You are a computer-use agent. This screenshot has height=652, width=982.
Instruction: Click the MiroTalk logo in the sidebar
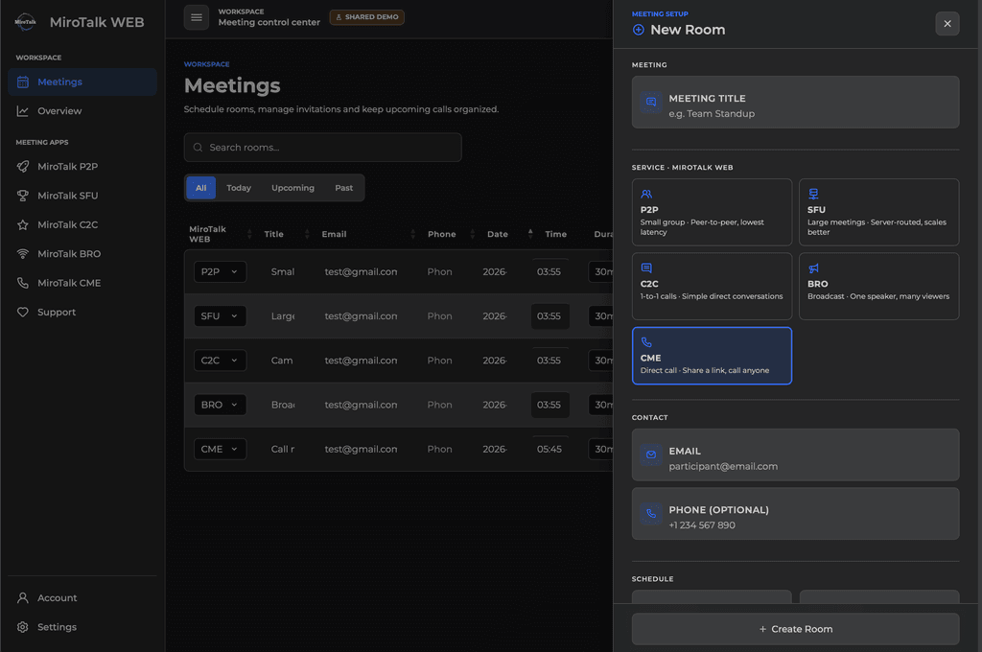click(x=25, y=22)
